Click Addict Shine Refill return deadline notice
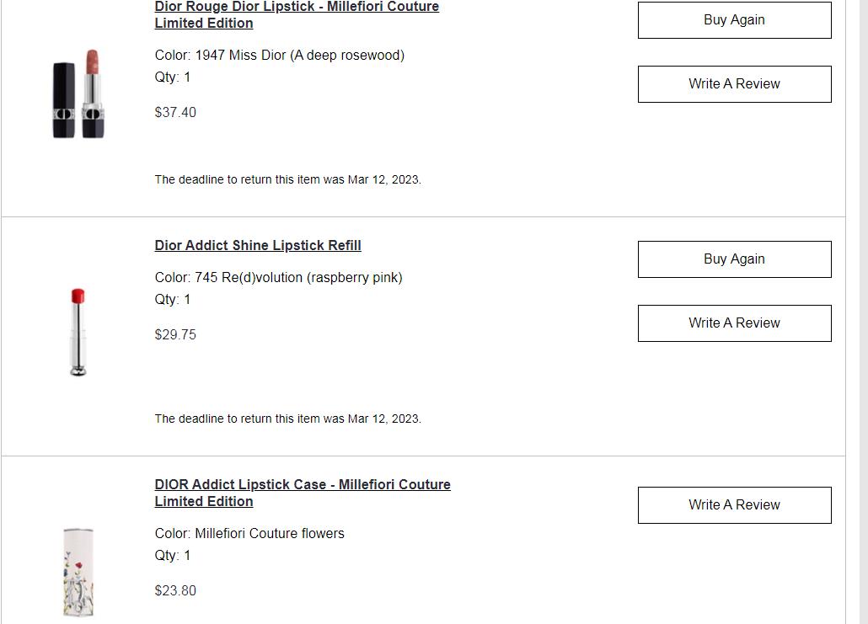 click(288, 419)
